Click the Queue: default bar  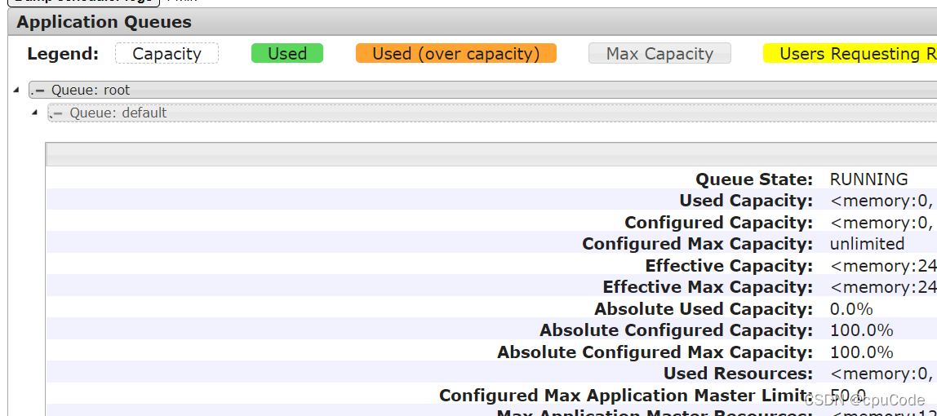pyautogui.click(x=492, y=113)
